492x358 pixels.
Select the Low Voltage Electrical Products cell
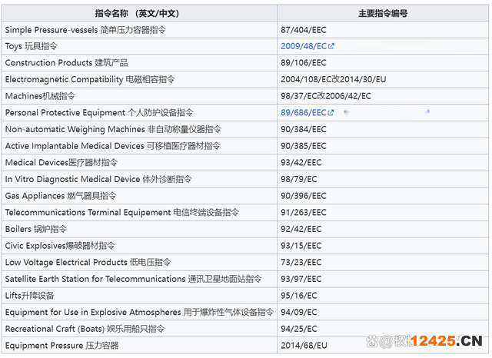pyautogui.click(x=88, y=262)
